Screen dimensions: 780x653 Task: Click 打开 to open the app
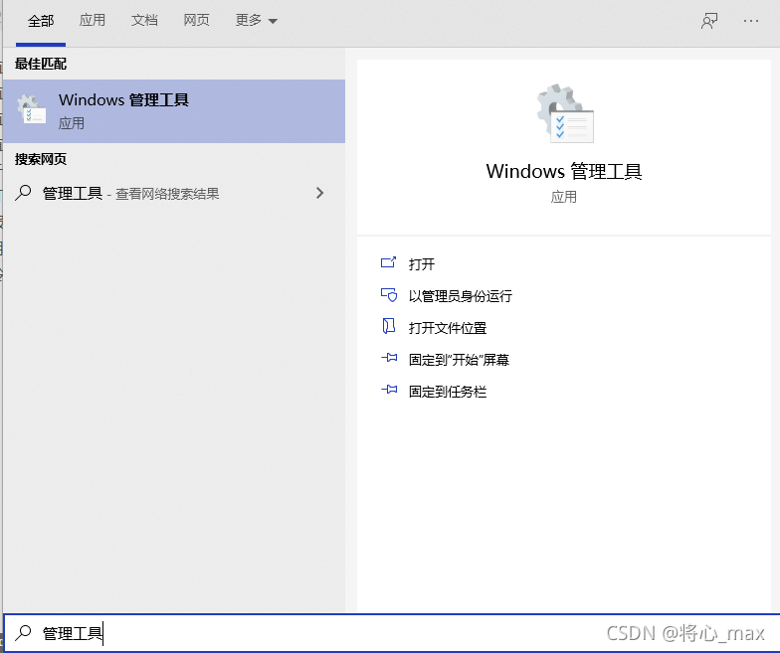(x=422, y=264)
